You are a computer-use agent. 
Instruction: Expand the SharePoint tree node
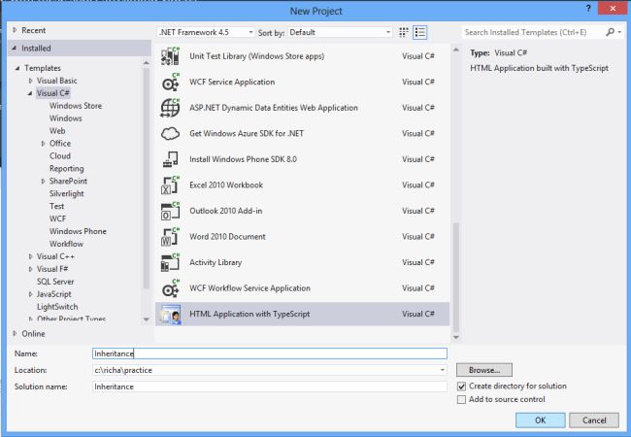[x=43, y=182]
